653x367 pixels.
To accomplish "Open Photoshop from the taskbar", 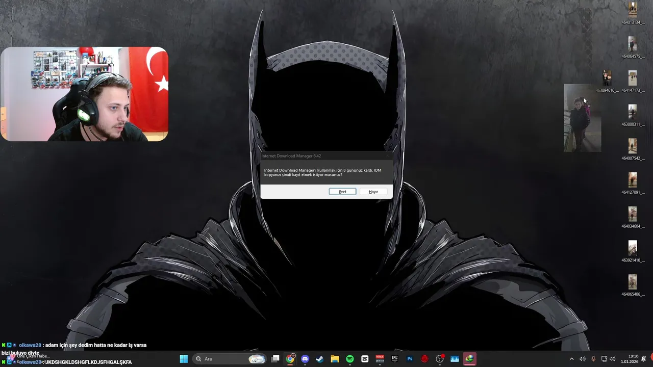I will (x=410, y=359).
